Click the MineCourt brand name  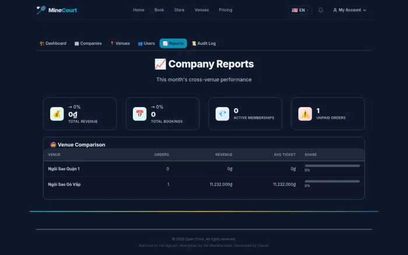tap(62, 10)
